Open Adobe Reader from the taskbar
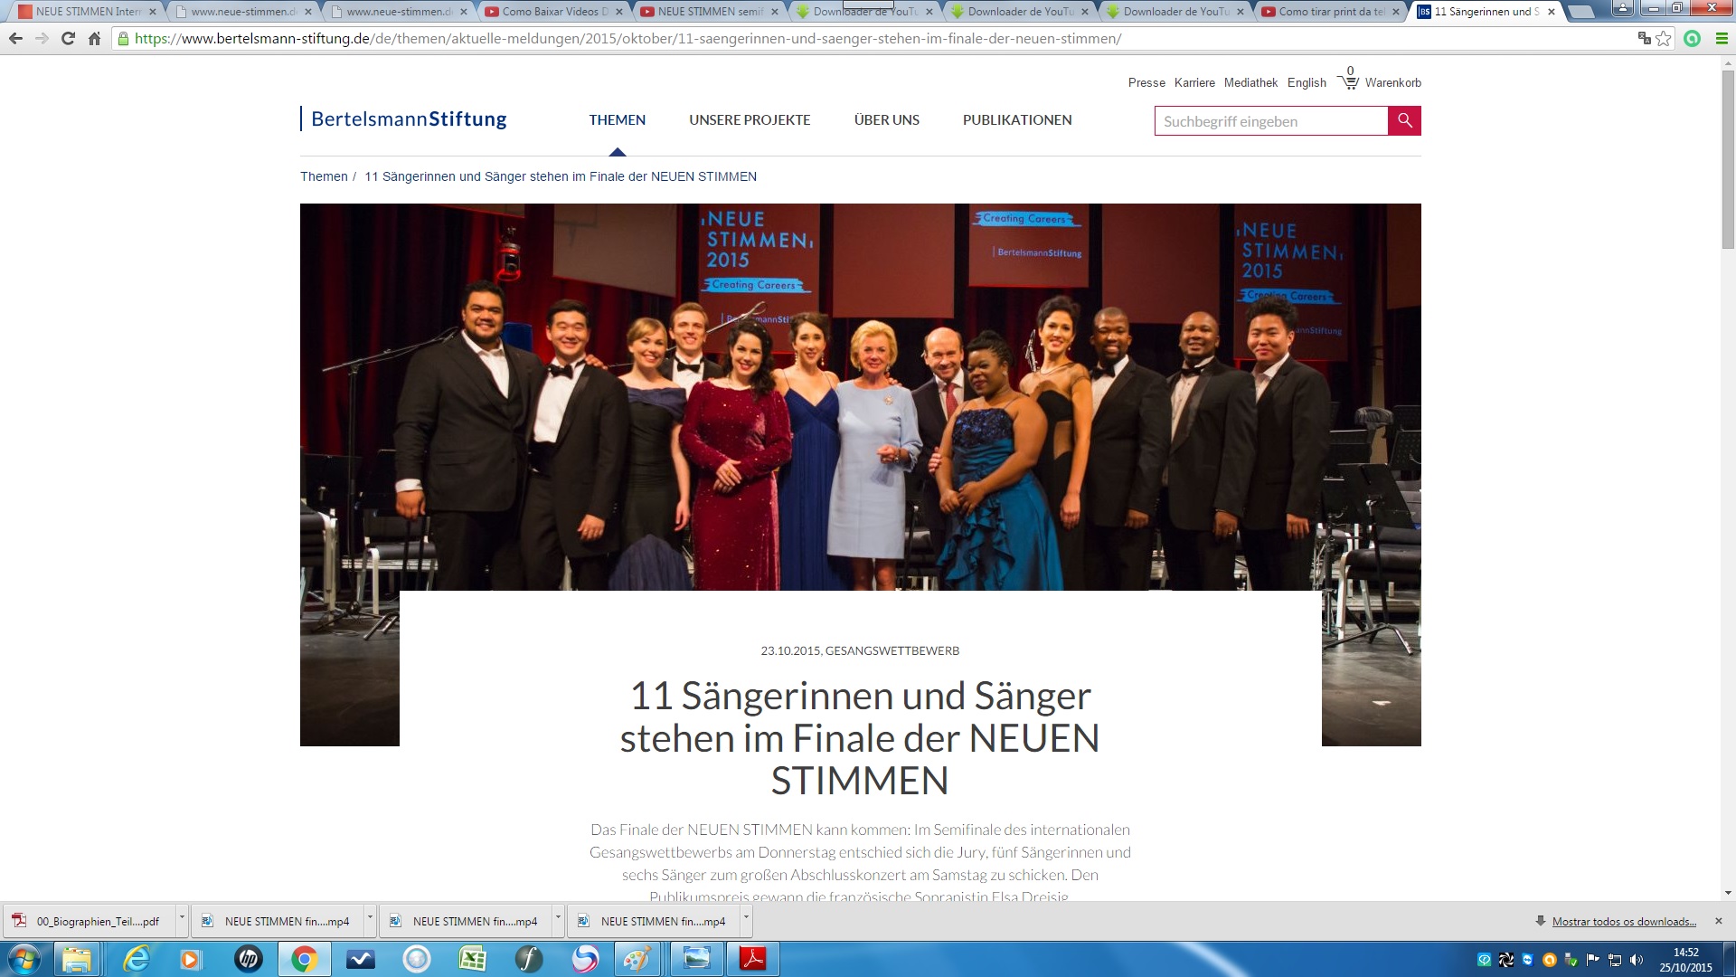 753,959
